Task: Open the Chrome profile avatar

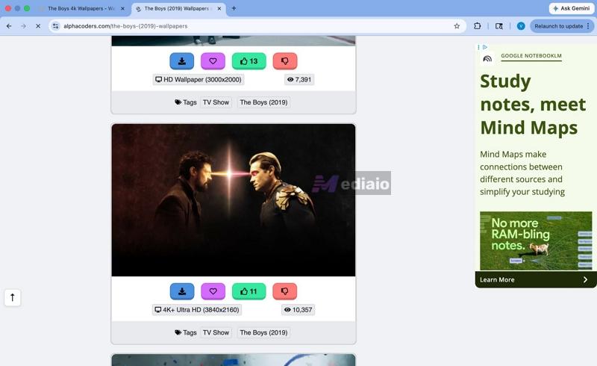Action: click(521, 26)
